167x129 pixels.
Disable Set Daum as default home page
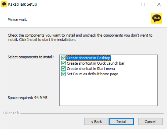(x=64, y=74)
